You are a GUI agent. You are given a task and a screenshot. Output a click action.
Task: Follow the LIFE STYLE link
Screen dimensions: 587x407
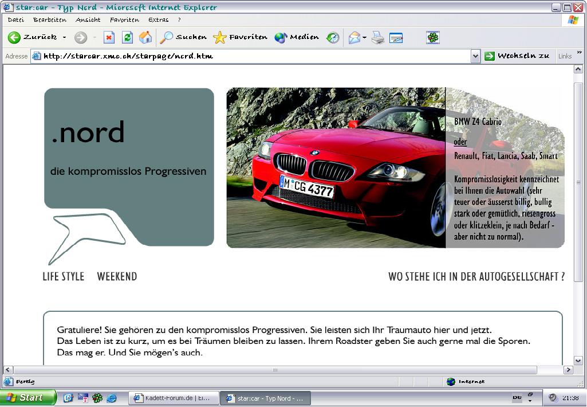click(x=63, y=277)
